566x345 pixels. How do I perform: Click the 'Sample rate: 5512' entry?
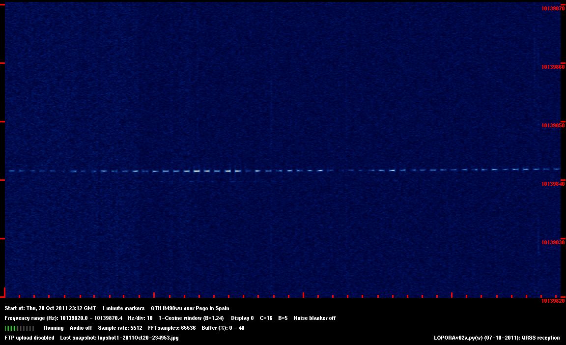pyautogui.click(x=120, y=328)
